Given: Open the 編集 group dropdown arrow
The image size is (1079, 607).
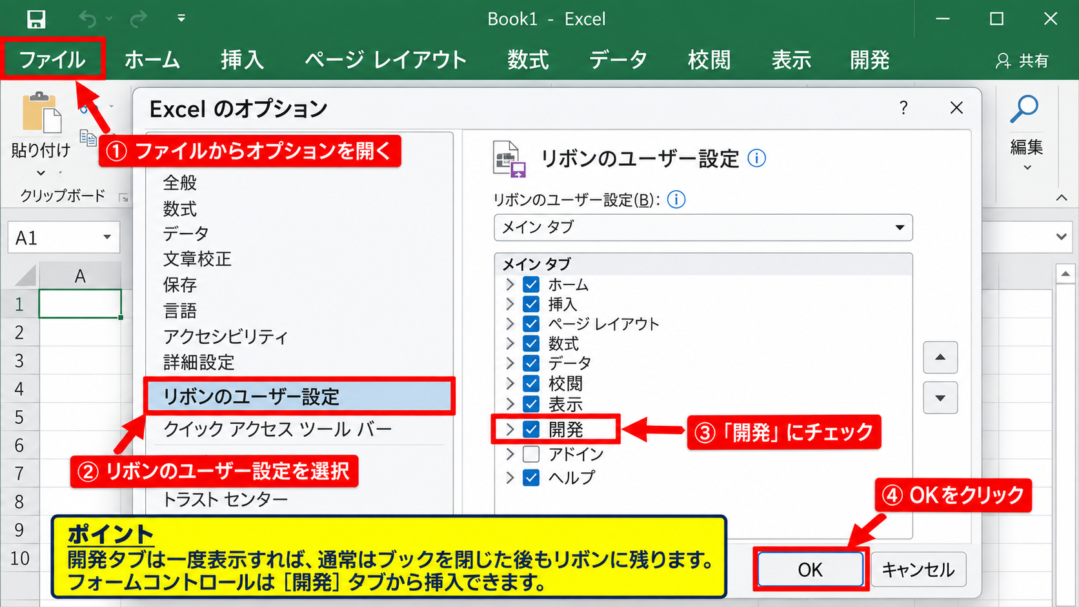Looking at the screenshot, I should click(x=1027, y=168).
